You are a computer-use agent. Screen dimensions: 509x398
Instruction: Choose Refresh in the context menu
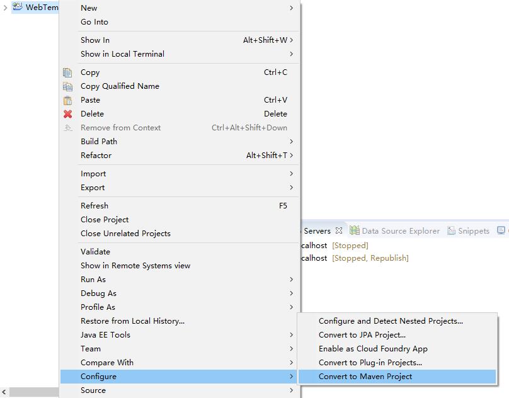(x=180, y=206)
